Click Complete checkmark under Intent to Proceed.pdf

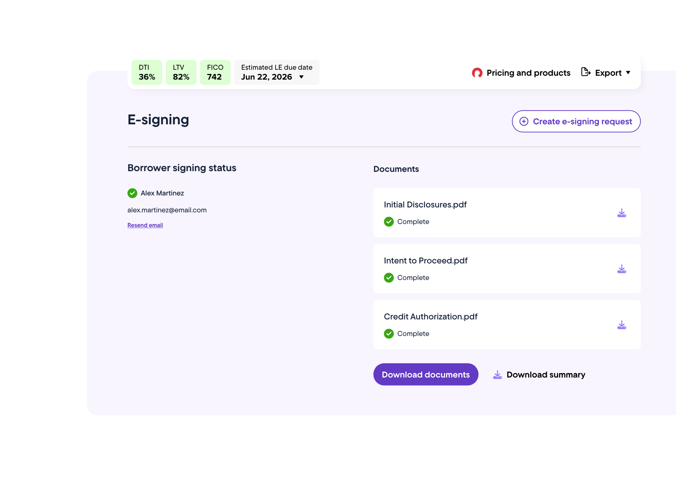(x=389, y=278)
